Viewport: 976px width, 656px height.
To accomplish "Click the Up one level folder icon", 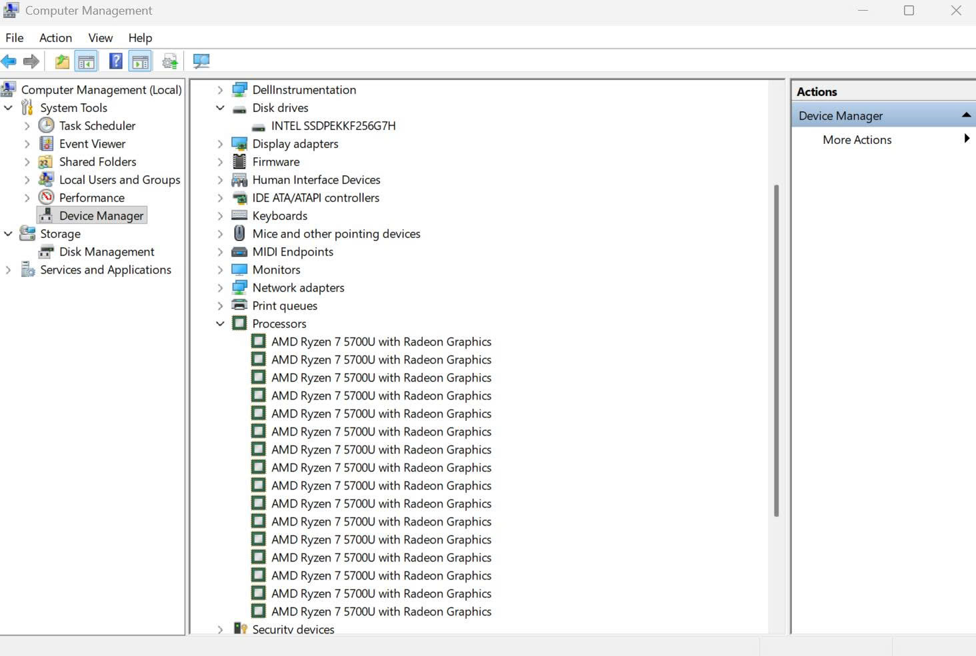I will pos(62,62).
